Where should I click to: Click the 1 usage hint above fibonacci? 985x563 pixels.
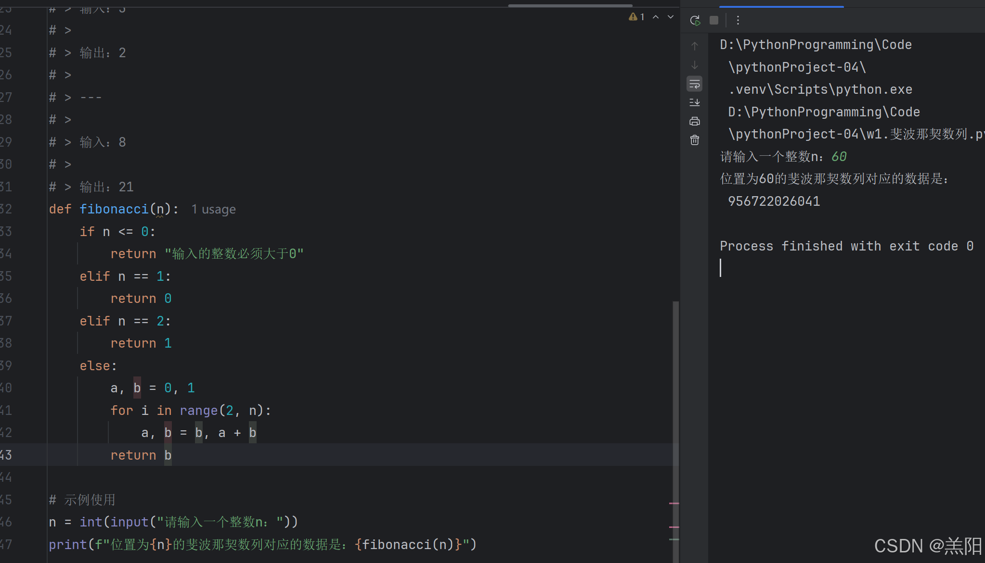point(213,209)
